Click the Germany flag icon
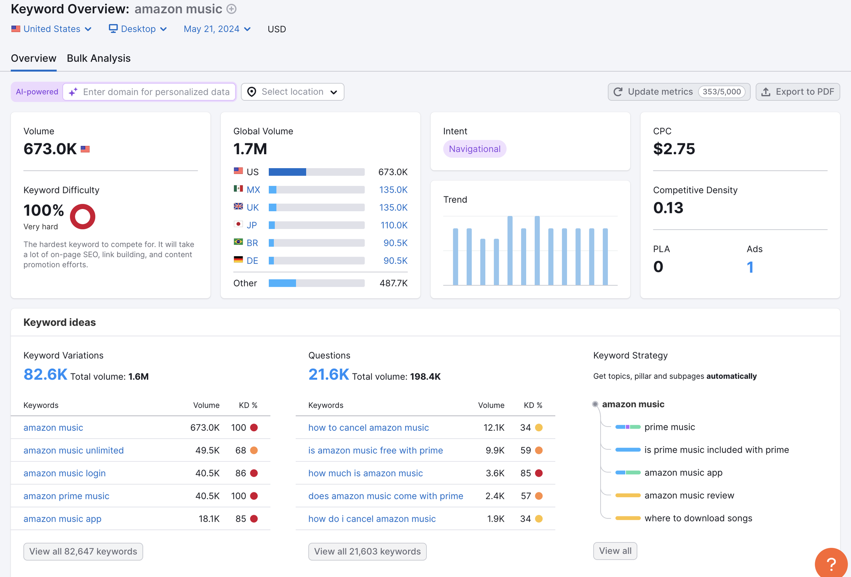 (x=238, y=259)
